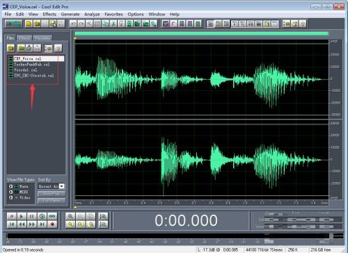Image resolution: width=348 pixels, height=253 pixels.
Task: Toggle the Wave file type checkbox
Action: point(10,186)
